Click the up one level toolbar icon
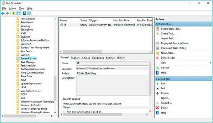 tap(14, 13)
